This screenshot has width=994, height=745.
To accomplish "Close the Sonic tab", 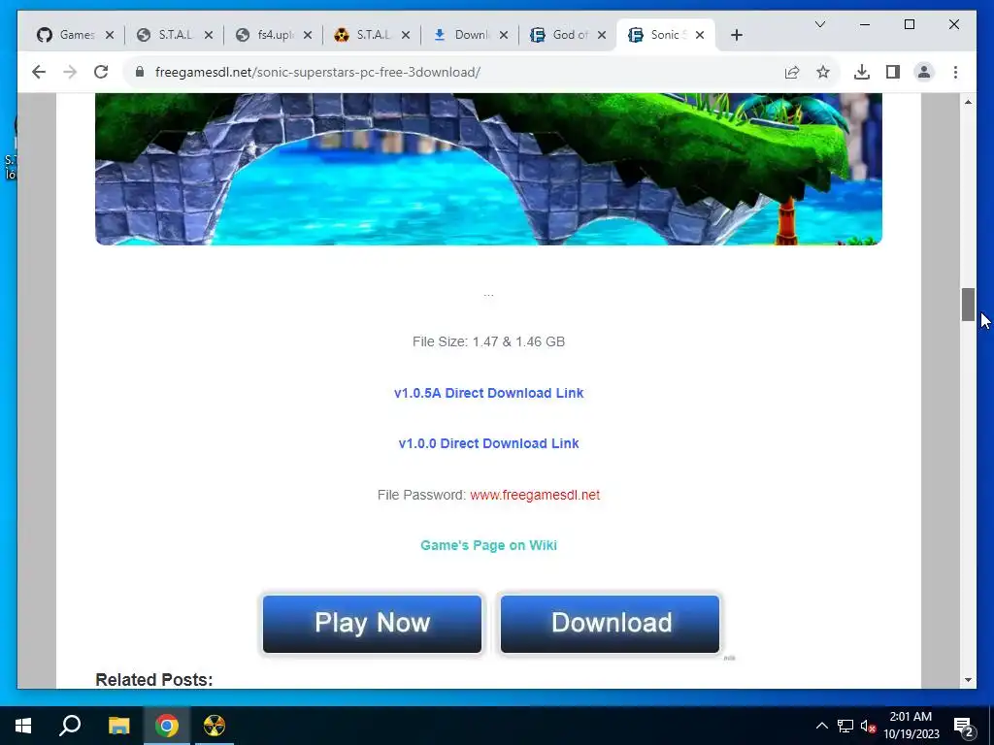I will pyautogui.click(x=700, y=35).
